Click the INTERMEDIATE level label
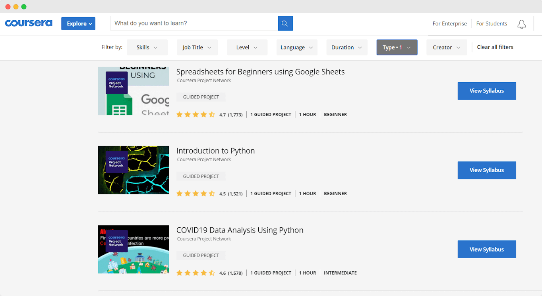 [340, 273]
